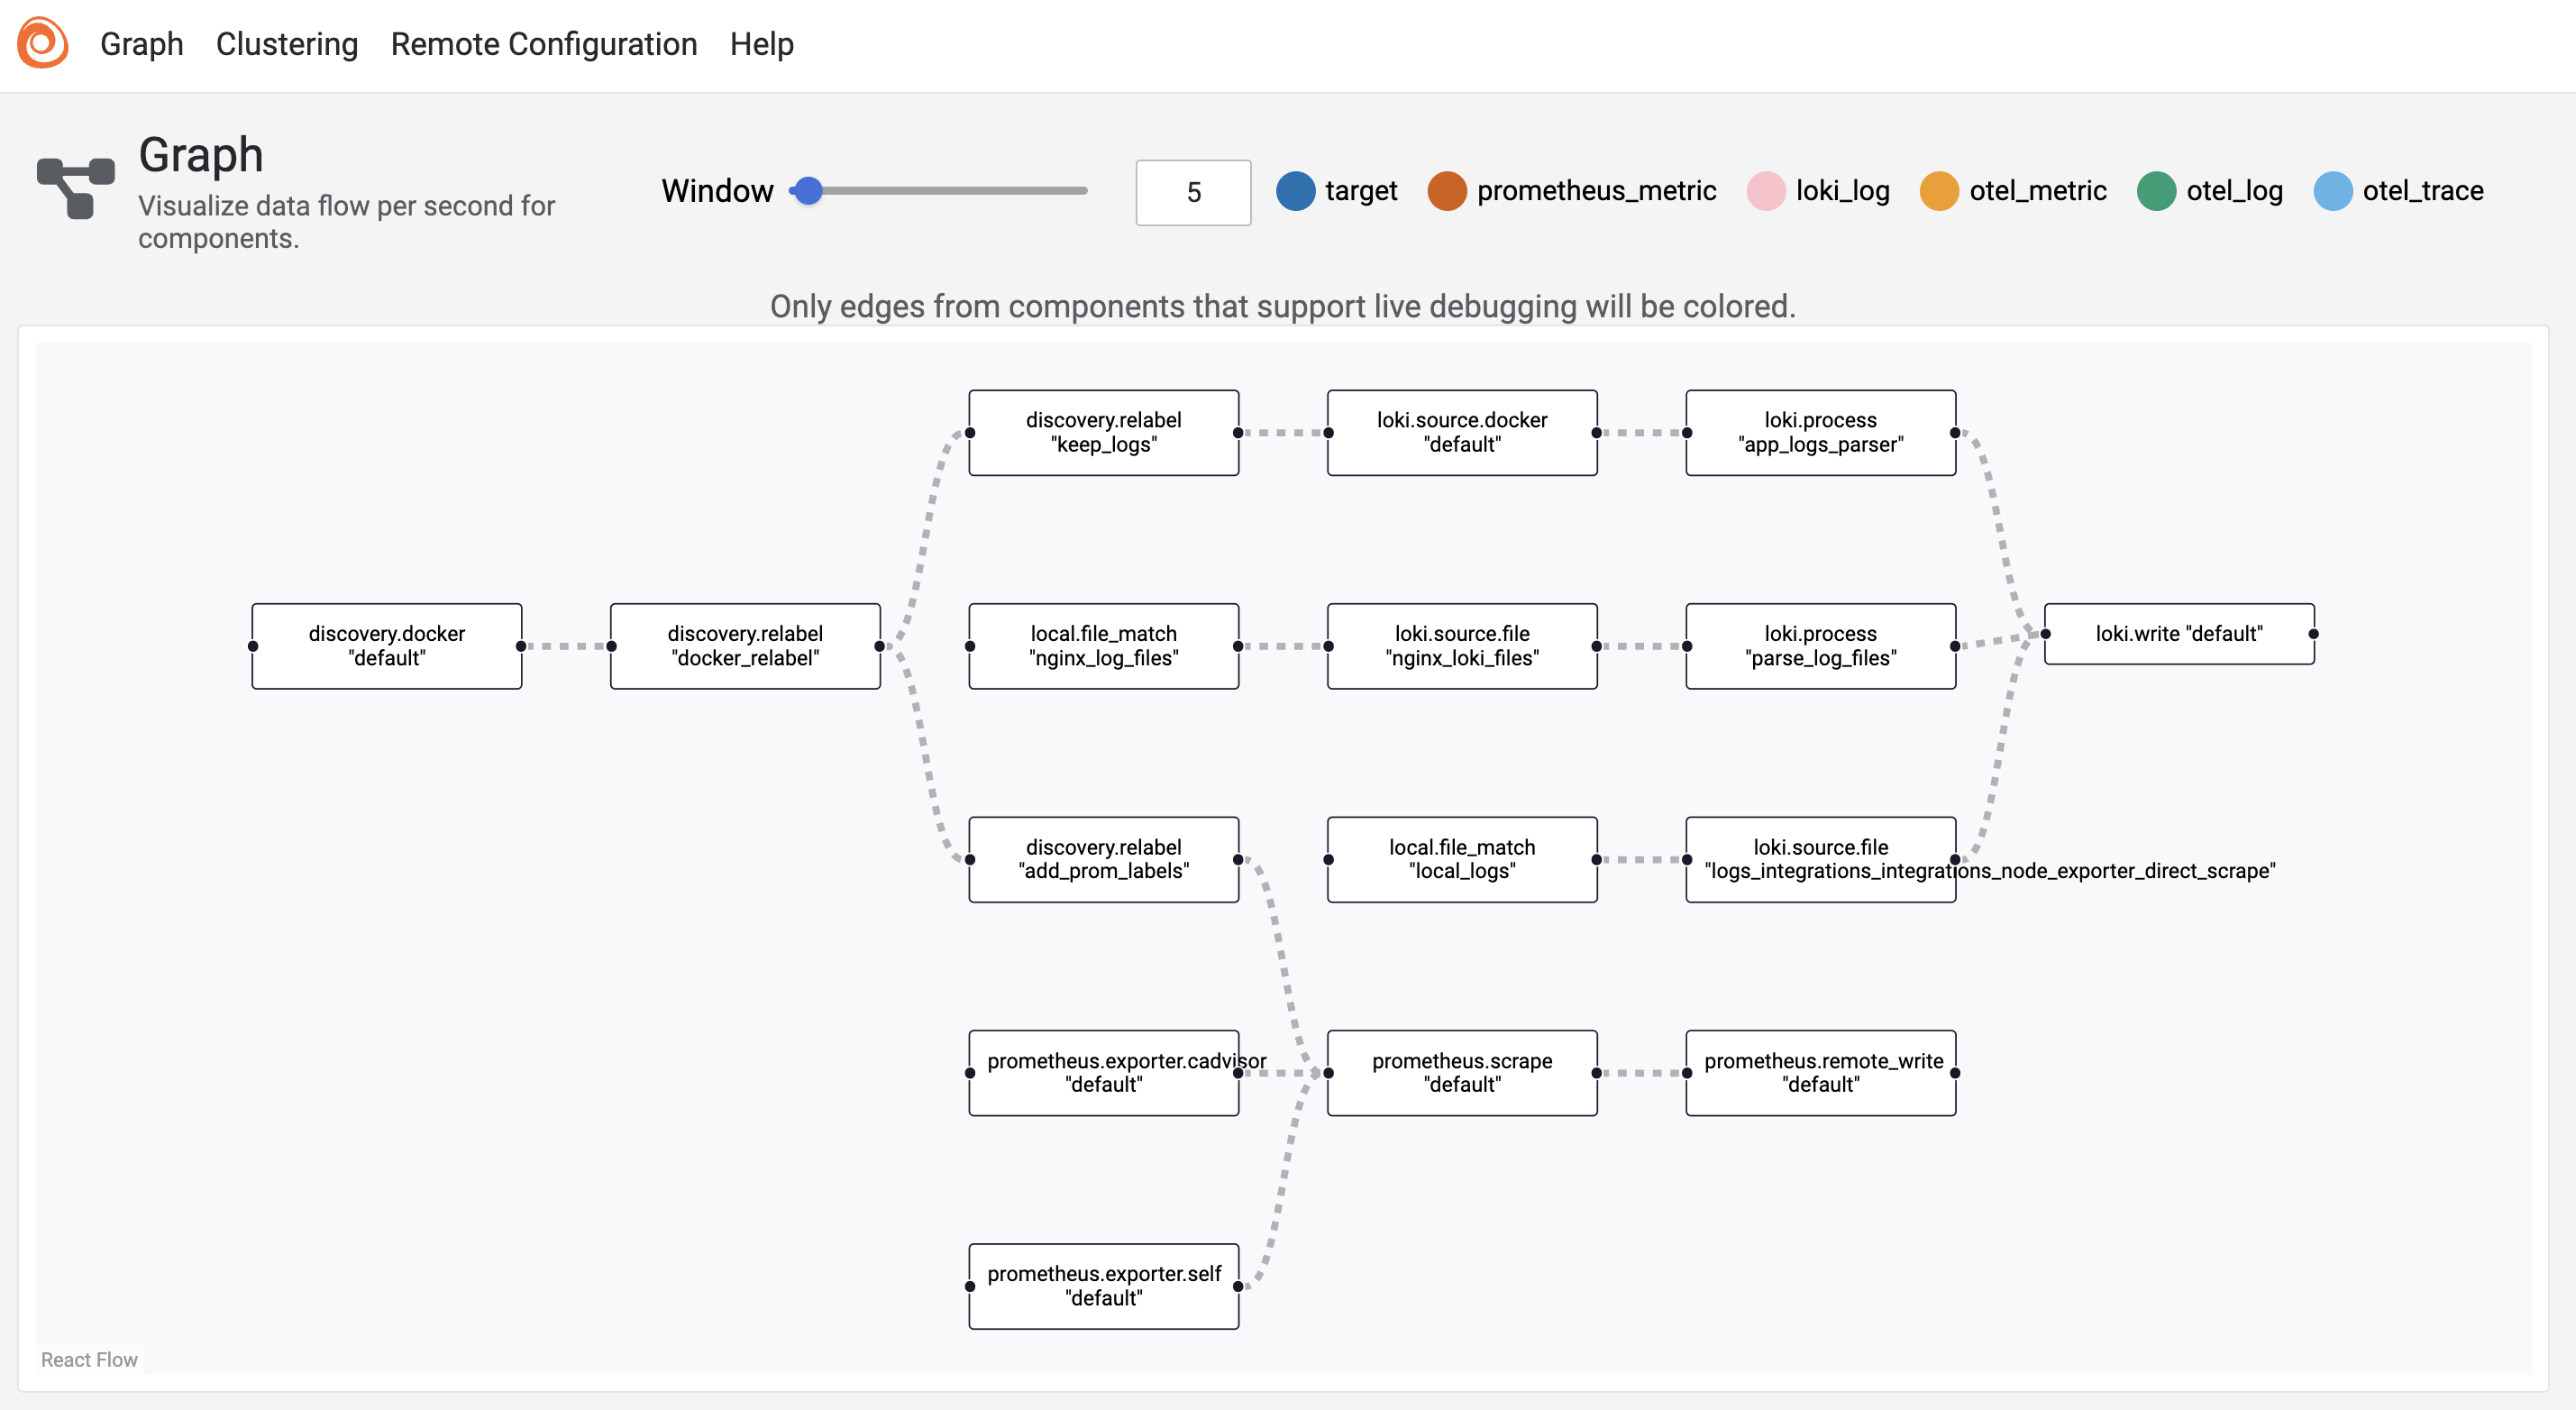2576x1410 pixels.
Task: Click the pink loki_log legend dot
Action: point(1765,191)
